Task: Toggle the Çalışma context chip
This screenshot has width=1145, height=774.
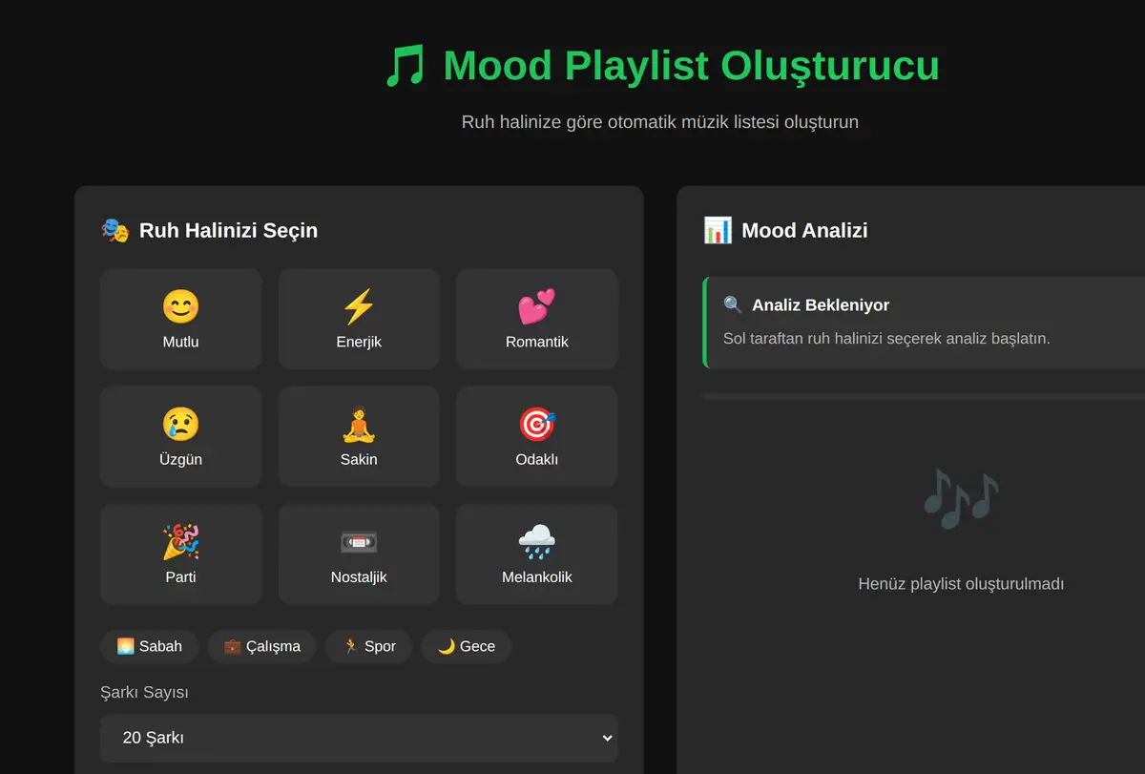Action: click(262, 646)
